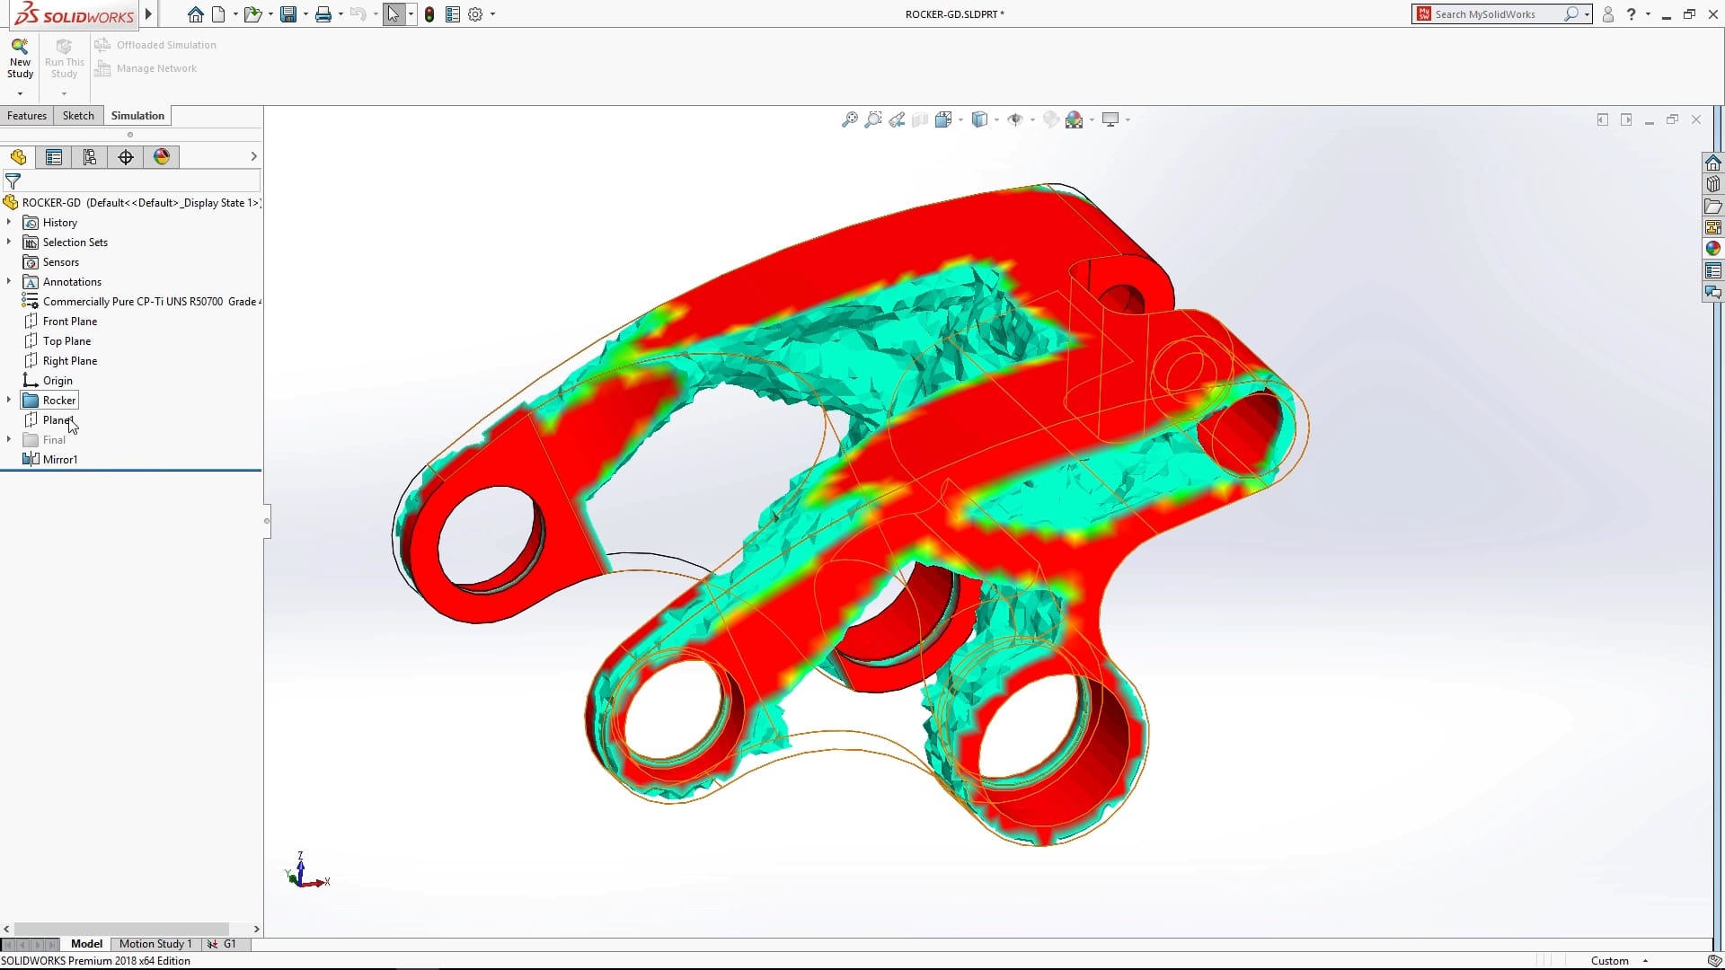The width and height of the screenshot is (1725, 970).
Task: Select the Right Plane item
Action: [60, 361]
